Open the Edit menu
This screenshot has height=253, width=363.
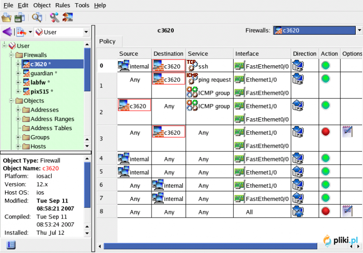pos(23,5)
